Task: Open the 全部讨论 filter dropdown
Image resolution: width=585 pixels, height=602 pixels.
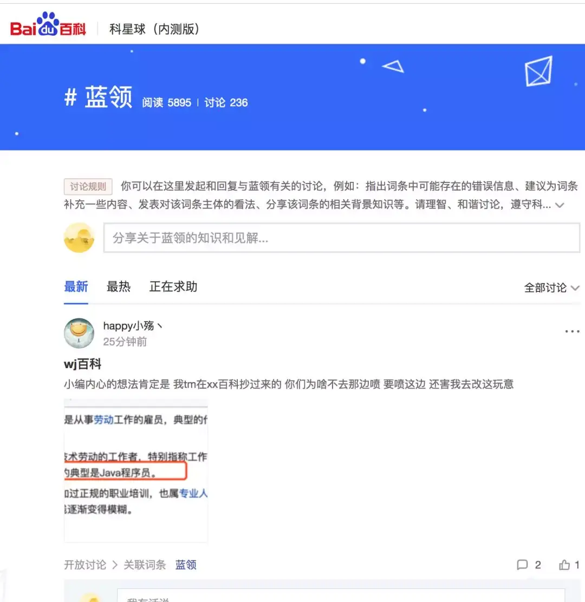Action: coord(551,287)
